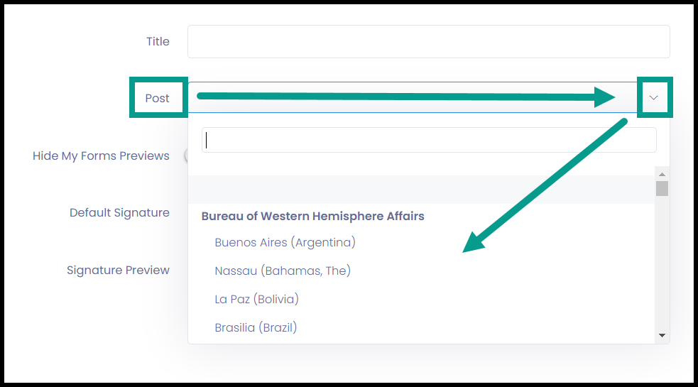Focus the dropdown search box
Image resolution: width=698 pixels, height=387 pixels.
[429, 140]
